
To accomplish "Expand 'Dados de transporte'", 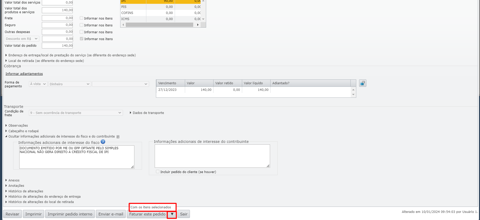I will click(147, 113).
